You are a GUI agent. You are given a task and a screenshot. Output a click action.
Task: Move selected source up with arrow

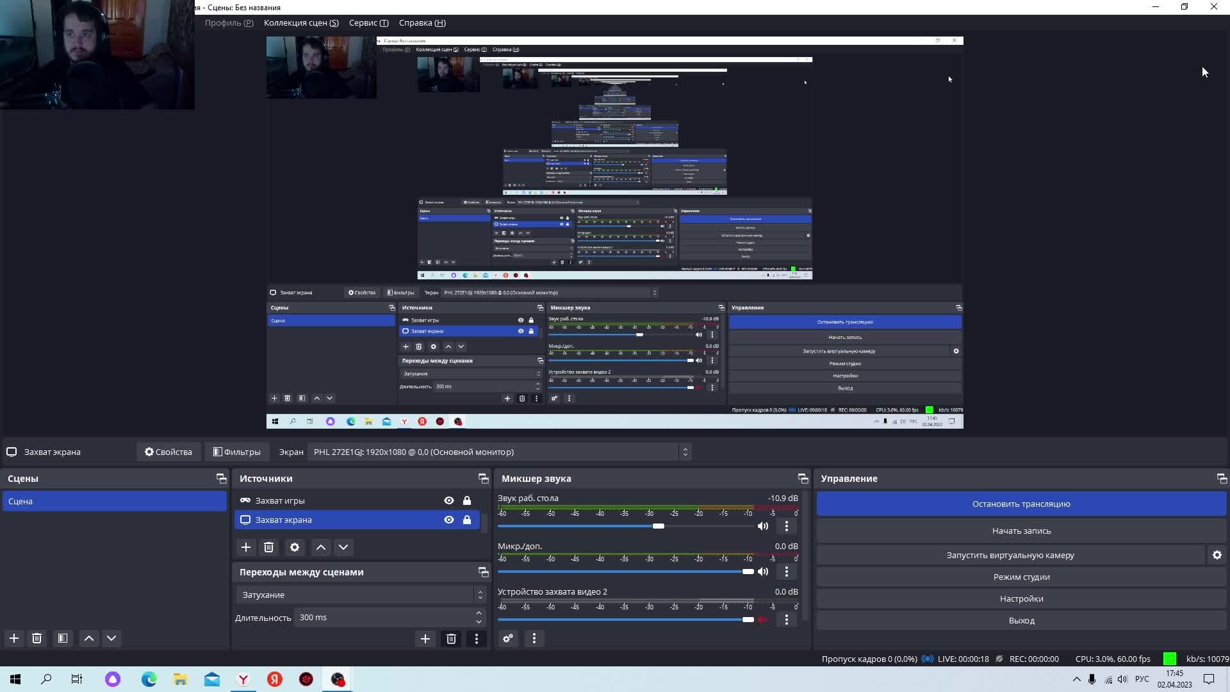(x=321, y=547)
